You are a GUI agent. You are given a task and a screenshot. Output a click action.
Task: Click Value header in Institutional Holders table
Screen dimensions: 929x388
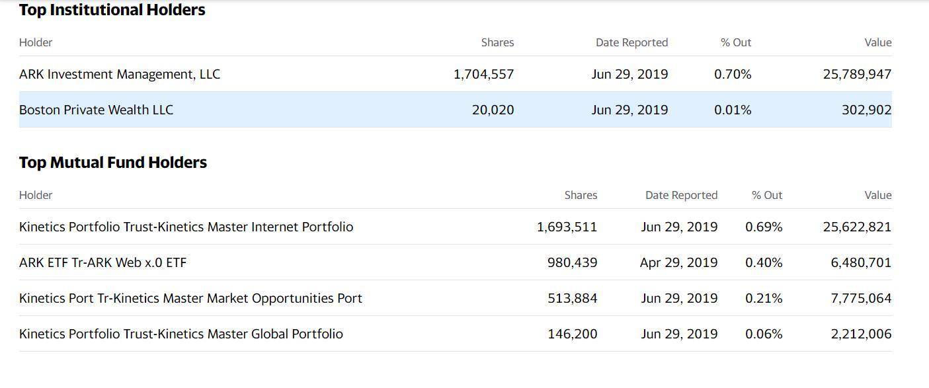[x=878, y=42]
